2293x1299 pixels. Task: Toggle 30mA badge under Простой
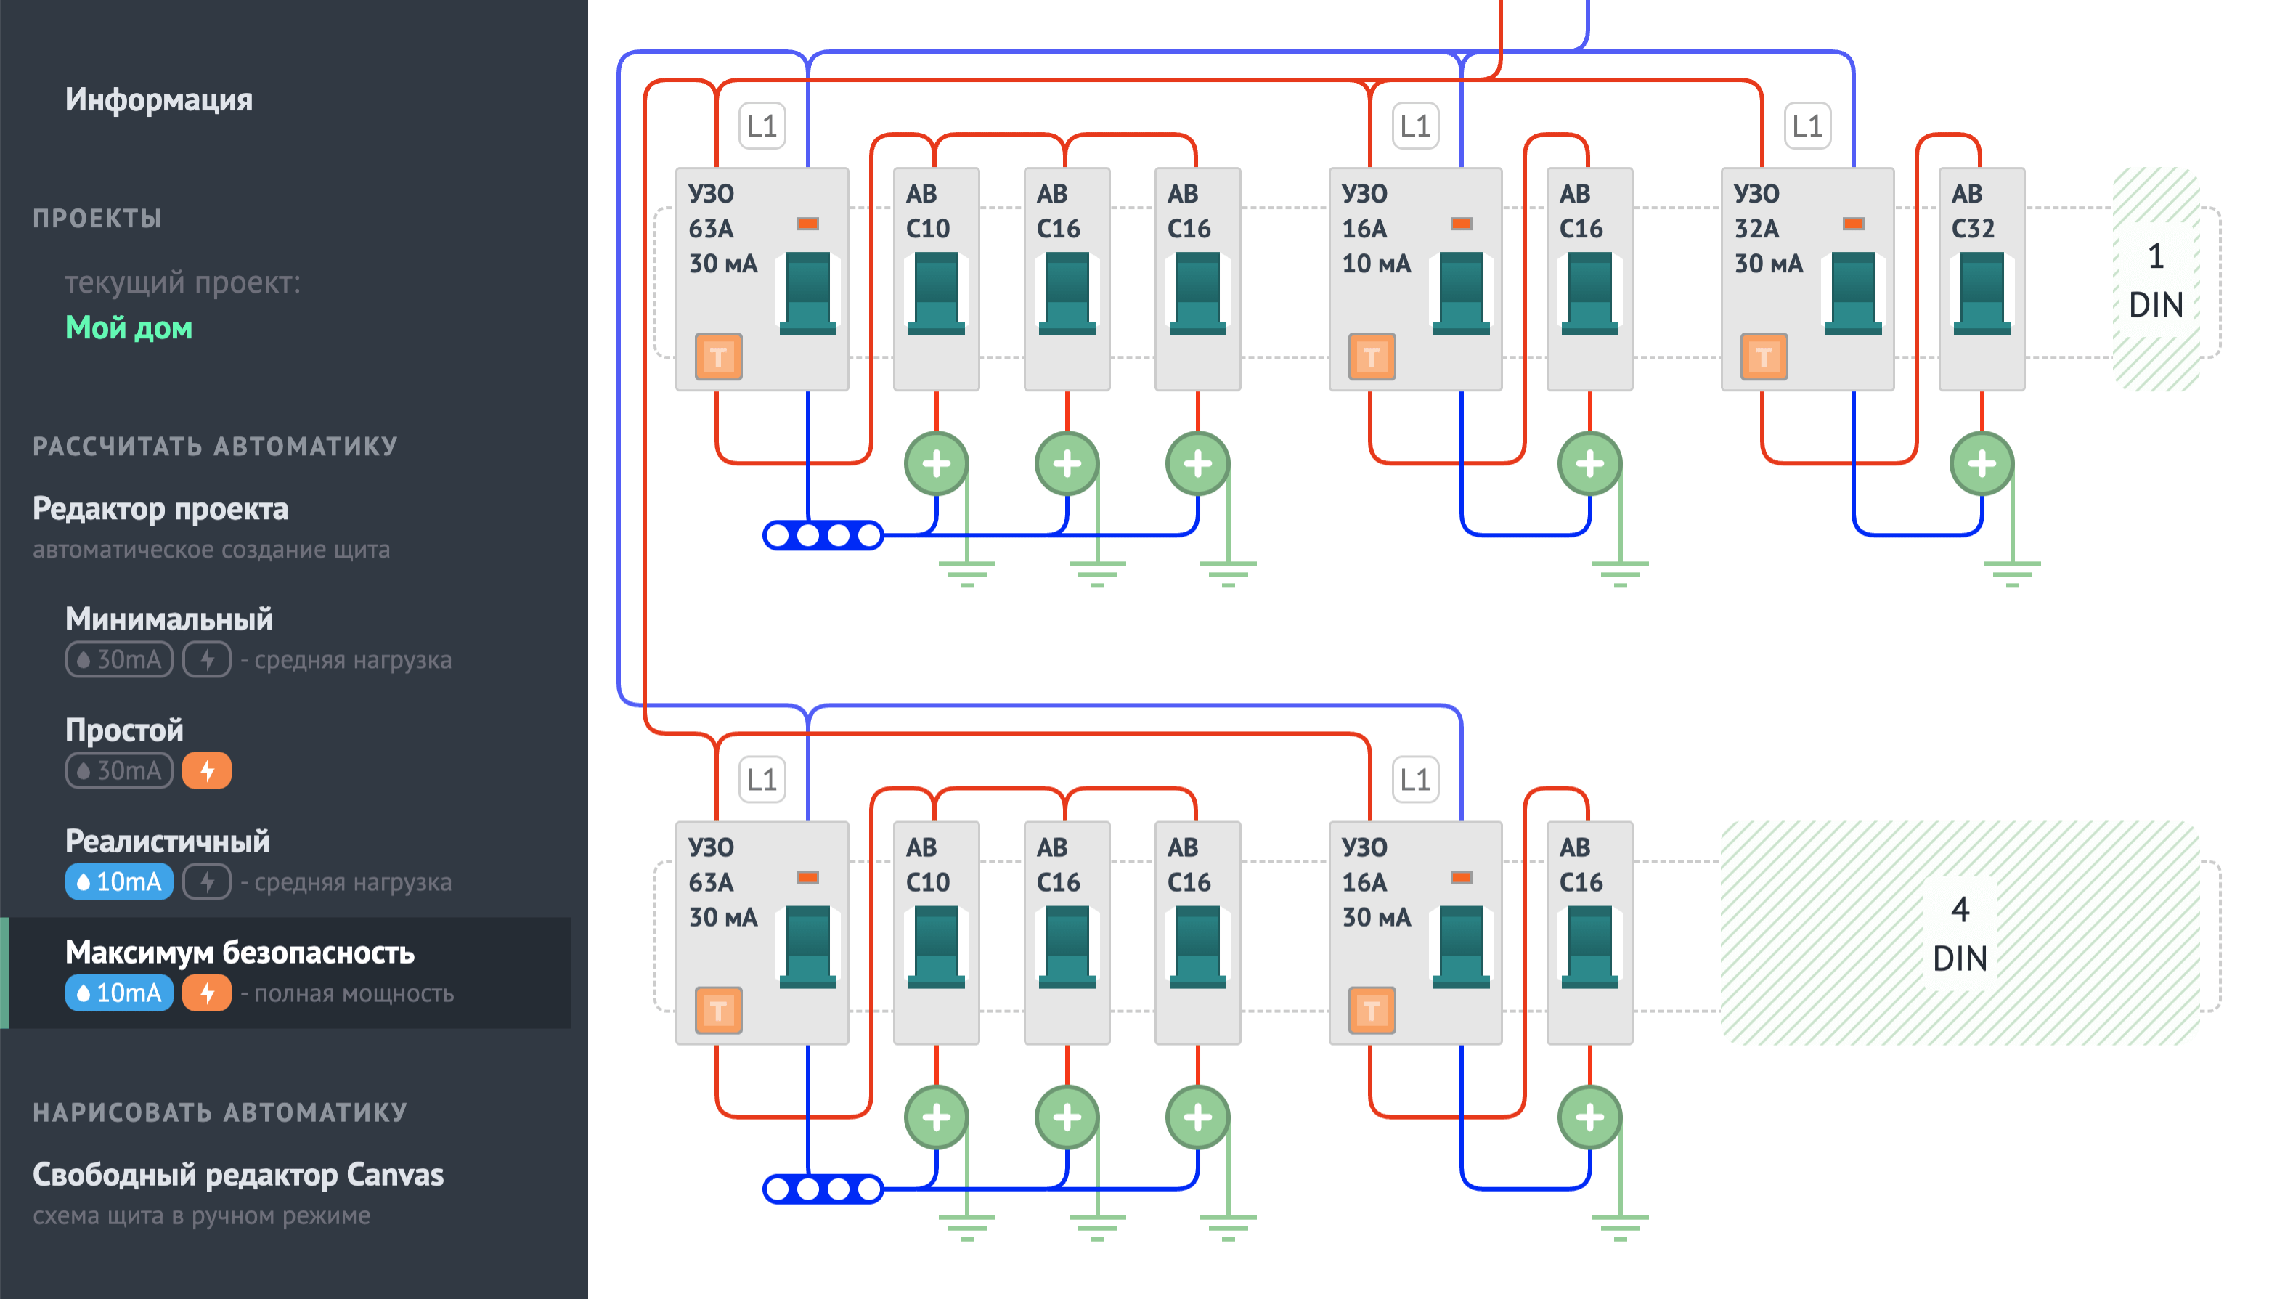(x=118, y=770)
